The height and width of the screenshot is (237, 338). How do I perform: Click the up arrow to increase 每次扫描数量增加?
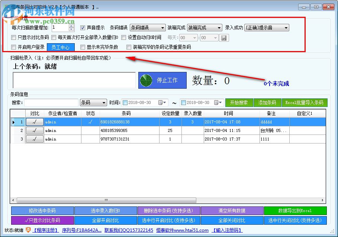pos(71,25)
